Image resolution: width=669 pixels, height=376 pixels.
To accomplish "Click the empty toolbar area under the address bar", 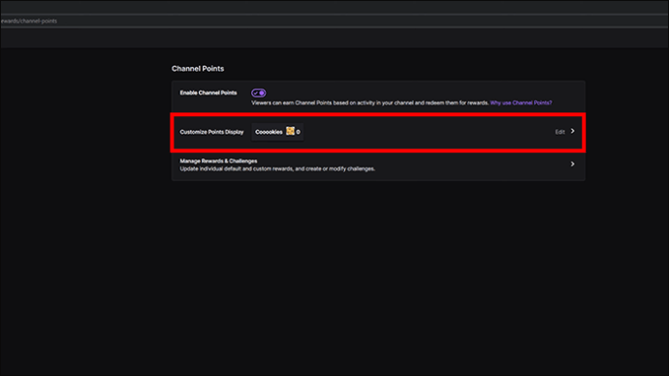I will [x=334, y=38].
